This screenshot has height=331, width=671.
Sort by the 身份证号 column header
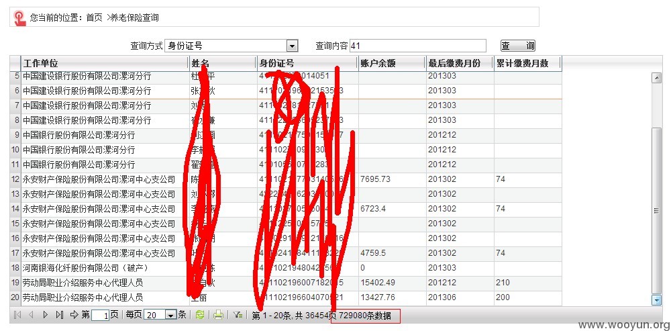coord(307,63)
